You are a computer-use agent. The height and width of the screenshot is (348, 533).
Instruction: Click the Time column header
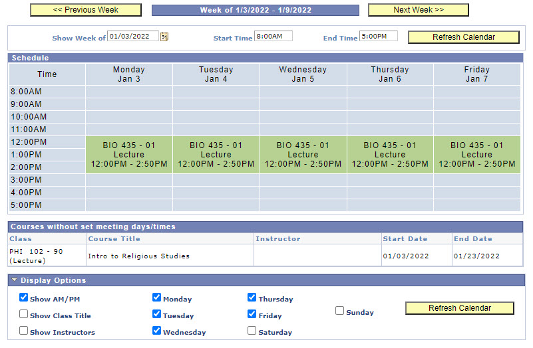click(47, 74)
